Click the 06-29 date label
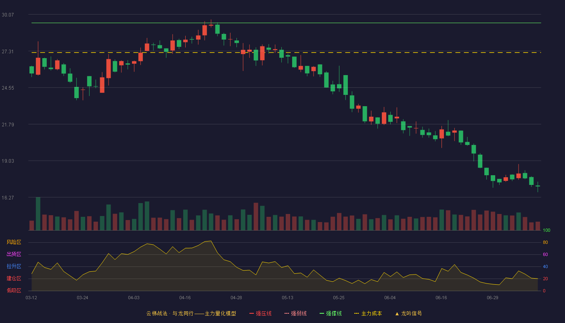Image resolution: width=565 pixels, height=323 pixels. pos(492,298)
